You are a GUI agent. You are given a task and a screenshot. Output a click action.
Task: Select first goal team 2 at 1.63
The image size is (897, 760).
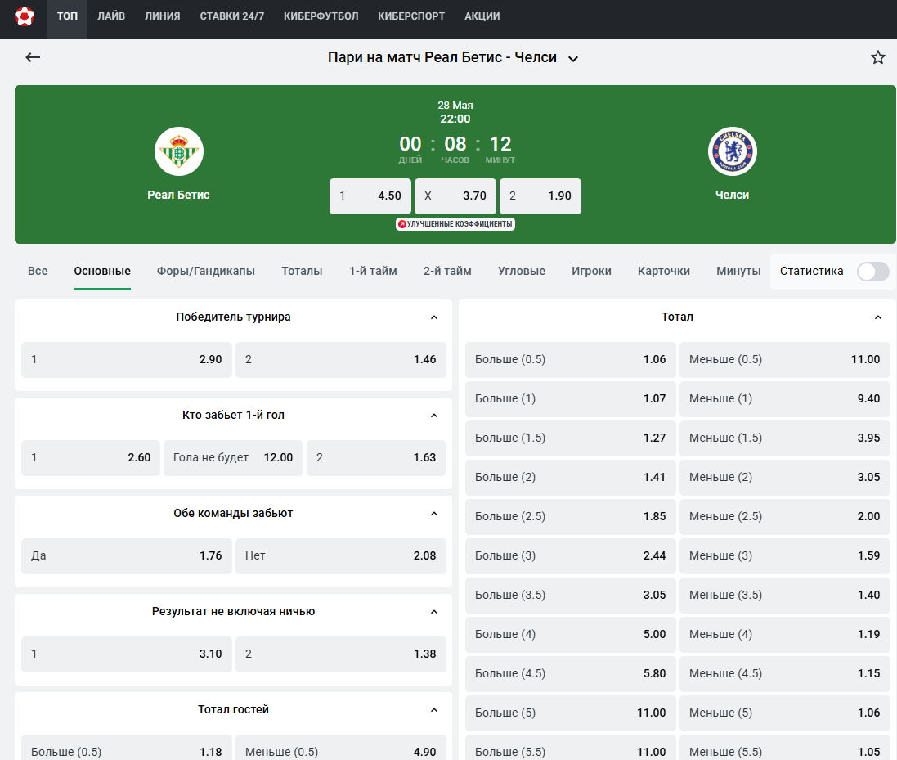(x=376, y=458)
